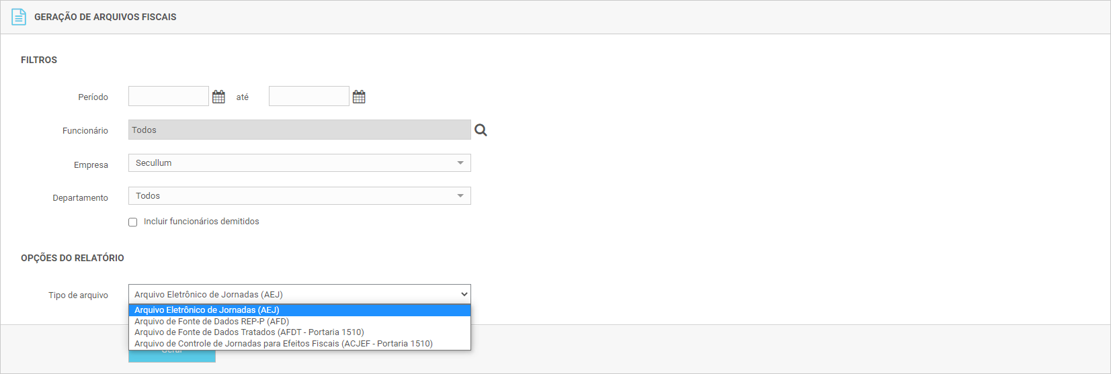Enable Incluir funcionários demitidos checkbox
Viewport: 1111px width, 374px height.
(133, 222)
